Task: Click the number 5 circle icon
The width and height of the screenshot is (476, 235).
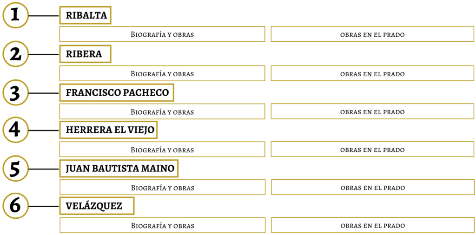Action: click(x=15, y=169)
